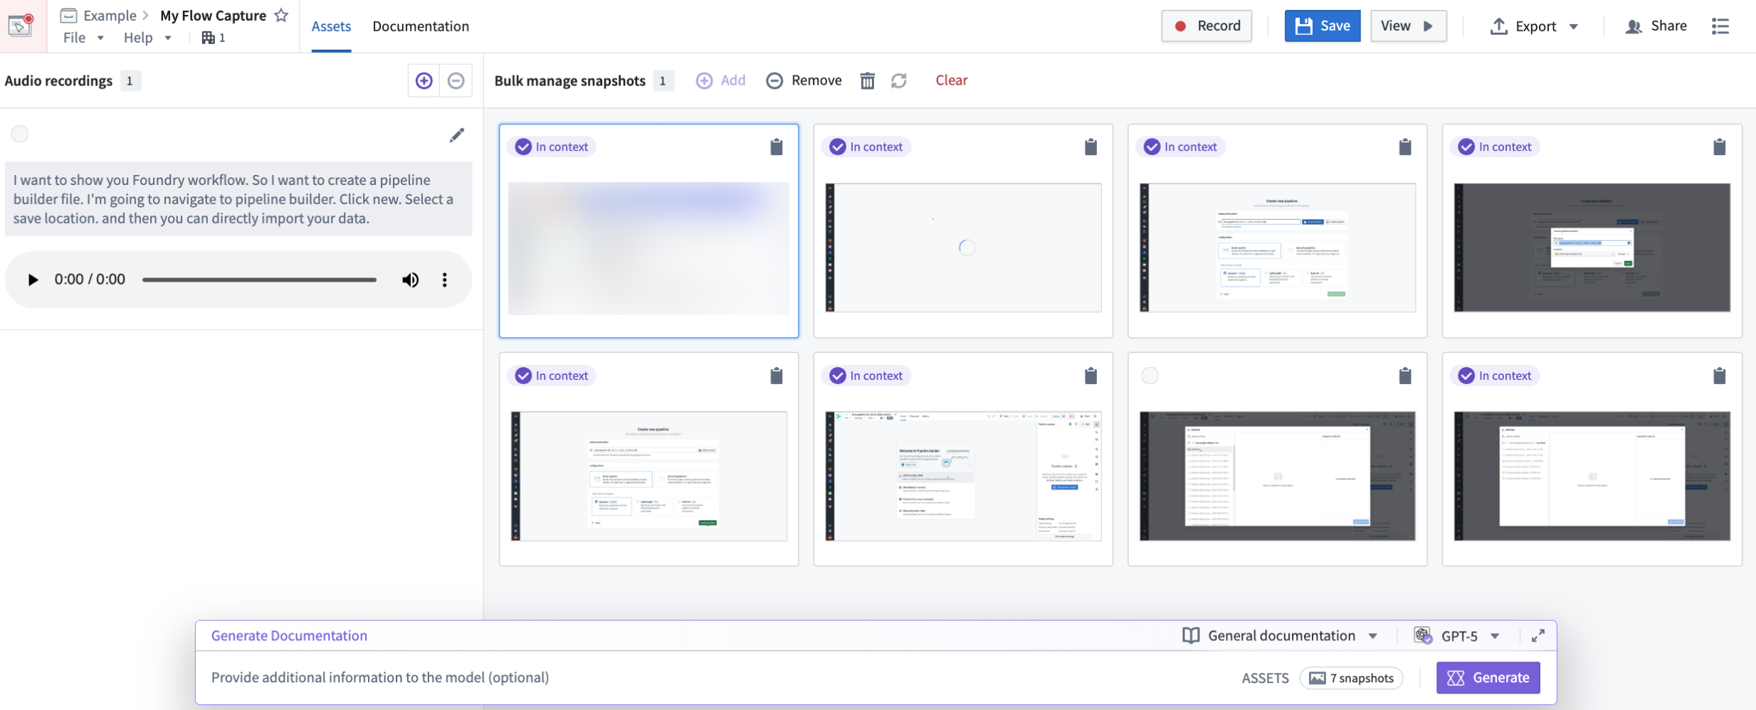1756x710 pixels.
Task: Click the Clear link
Action: (951, 80)
